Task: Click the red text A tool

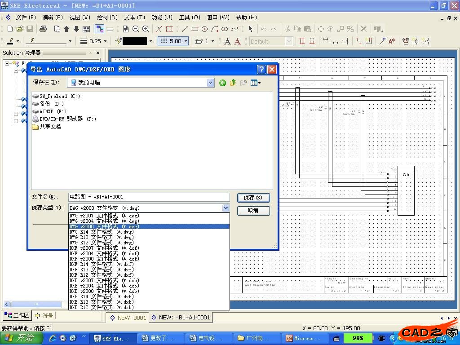Action: [x=237, y=41]
